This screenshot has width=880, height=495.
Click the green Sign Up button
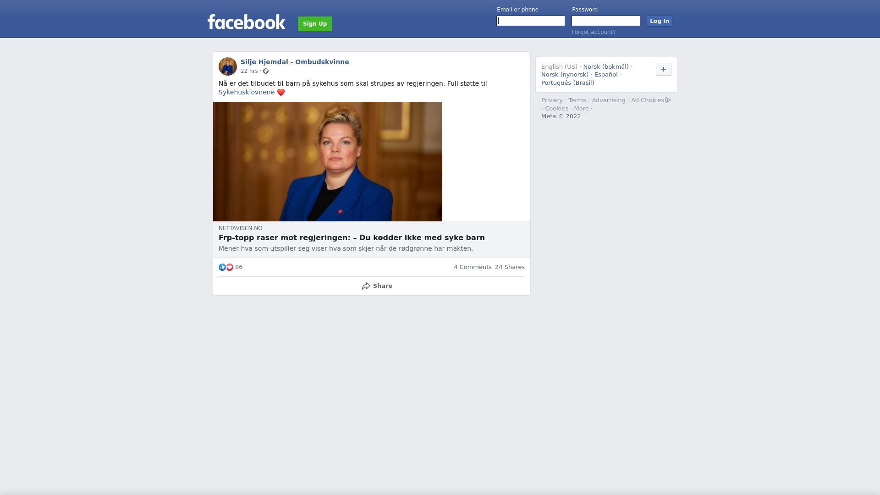point(315,24)
